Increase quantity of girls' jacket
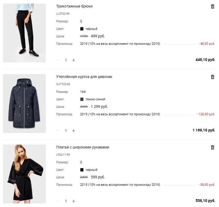Screen dimensions: 219x207 (x=73, y=131)
